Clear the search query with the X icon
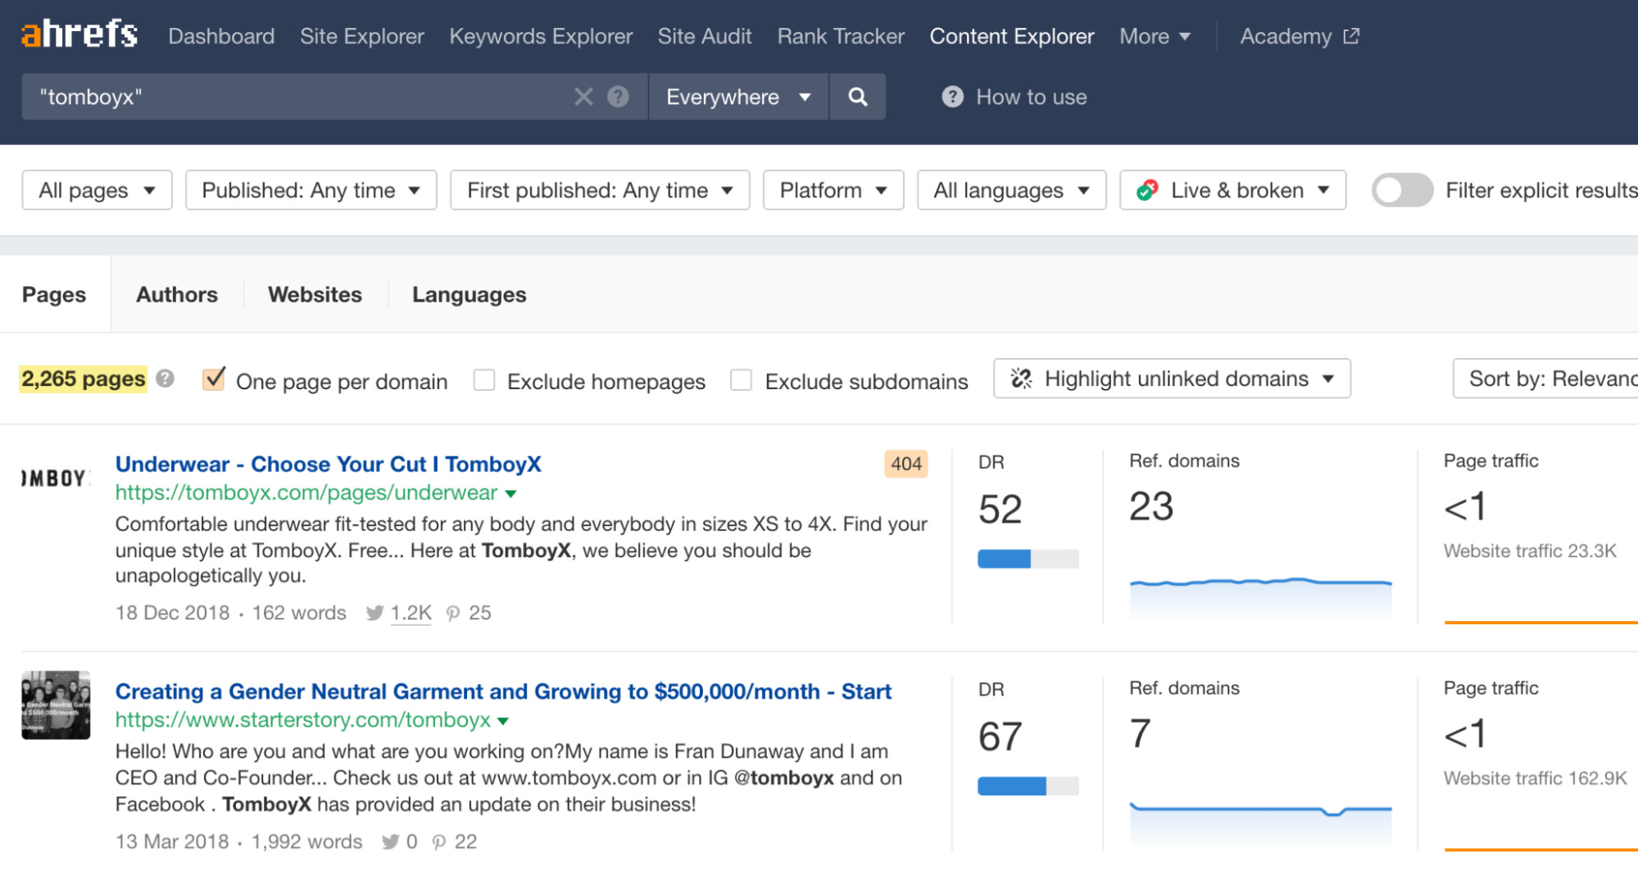 tap(583, 97)
